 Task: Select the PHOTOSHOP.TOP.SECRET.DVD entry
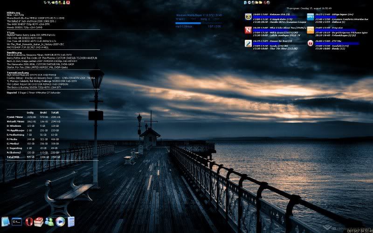pyautogui.click(x=28, y=48)
